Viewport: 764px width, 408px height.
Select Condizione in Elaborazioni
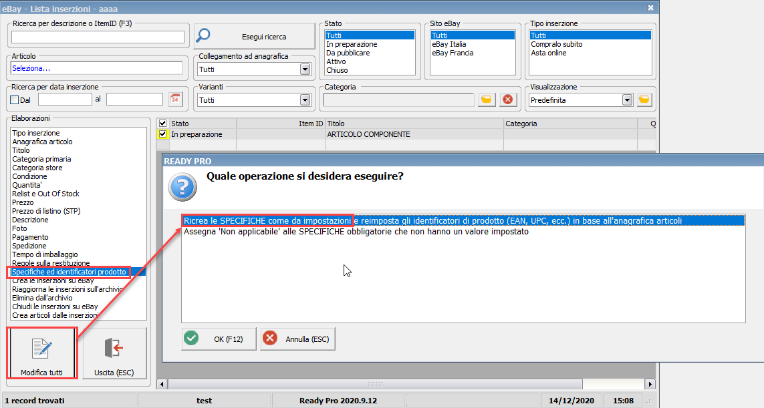[x=78, y=176]
